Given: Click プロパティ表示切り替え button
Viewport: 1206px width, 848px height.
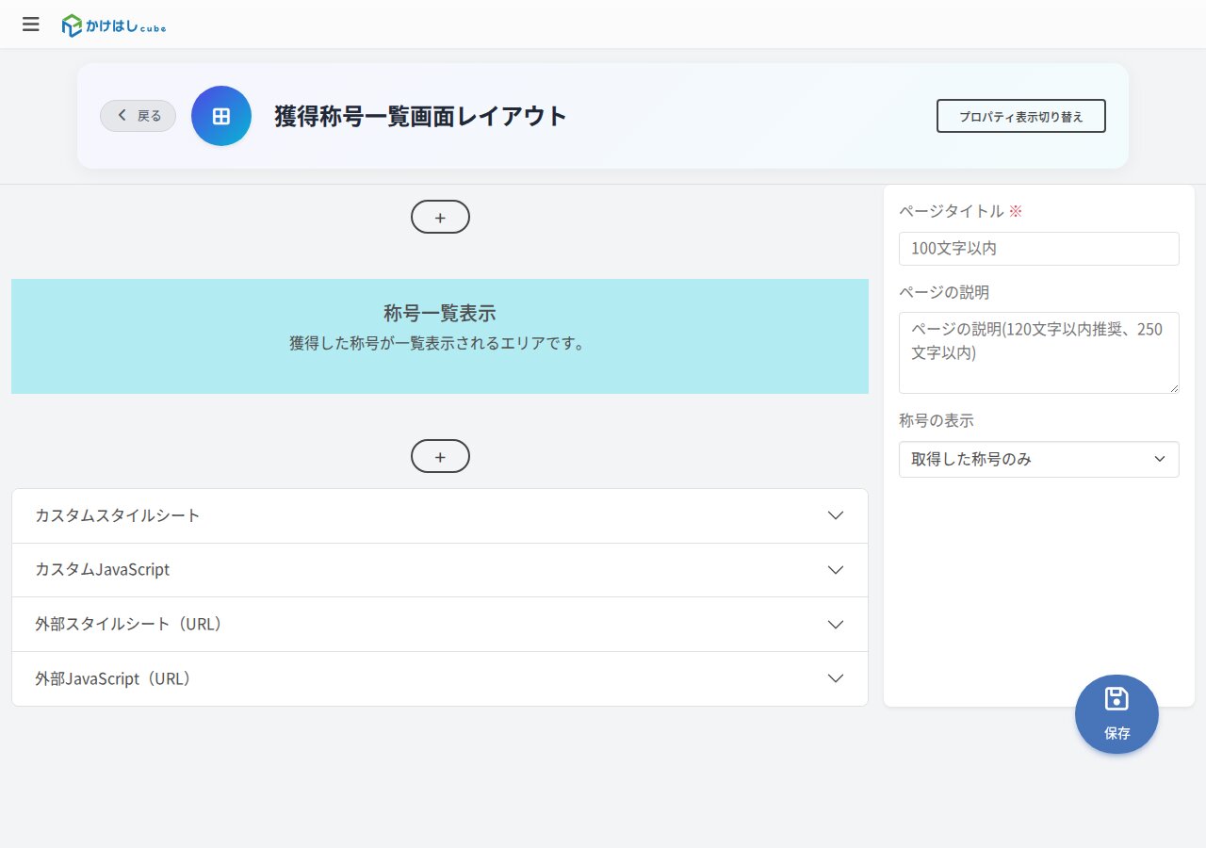Looking at the screenshot, I should [x=1020, y=116].
